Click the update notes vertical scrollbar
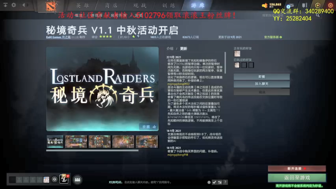The width and height of the screenshot is (336, 189). 225,63
